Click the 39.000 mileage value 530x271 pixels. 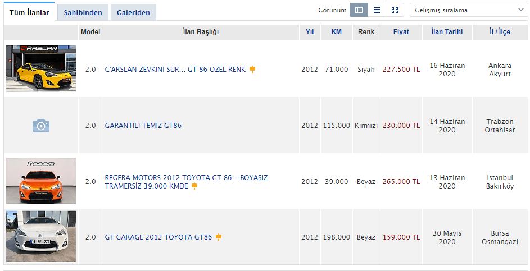(336, 182)
